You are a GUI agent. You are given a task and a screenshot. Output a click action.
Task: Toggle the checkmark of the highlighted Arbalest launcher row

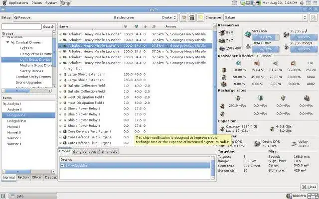point(60,46)
